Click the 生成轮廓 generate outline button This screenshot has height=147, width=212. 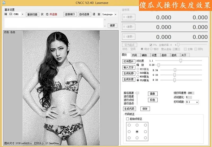(129, 73)
